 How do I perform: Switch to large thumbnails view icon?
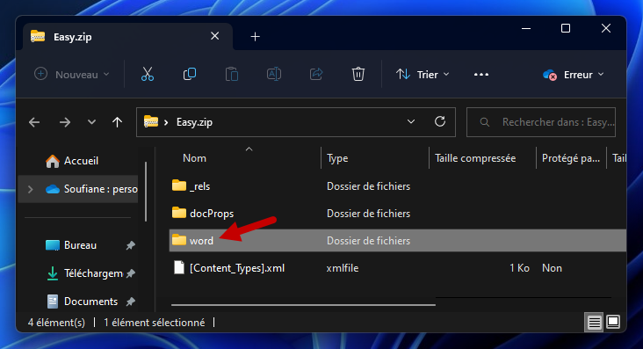click(x=613, y=322)
